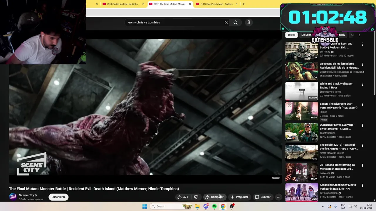Open the Quicksilver 3:13 thumbnail
Viewport: 376px width, 211px height.
pos(302,132)
